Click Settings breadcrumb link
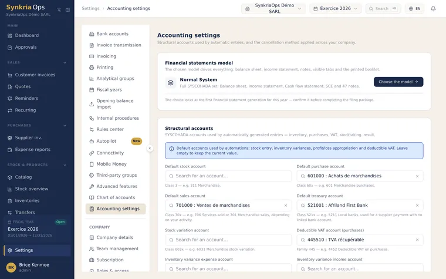Image resolution: width=446 pixels, height=279 pixels. pyautogui.click(x=90, y=9)
